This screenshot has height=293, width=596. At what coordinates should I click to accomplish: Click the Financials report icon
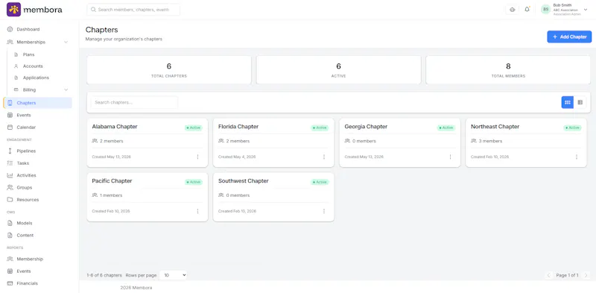[x=10, y=283]
